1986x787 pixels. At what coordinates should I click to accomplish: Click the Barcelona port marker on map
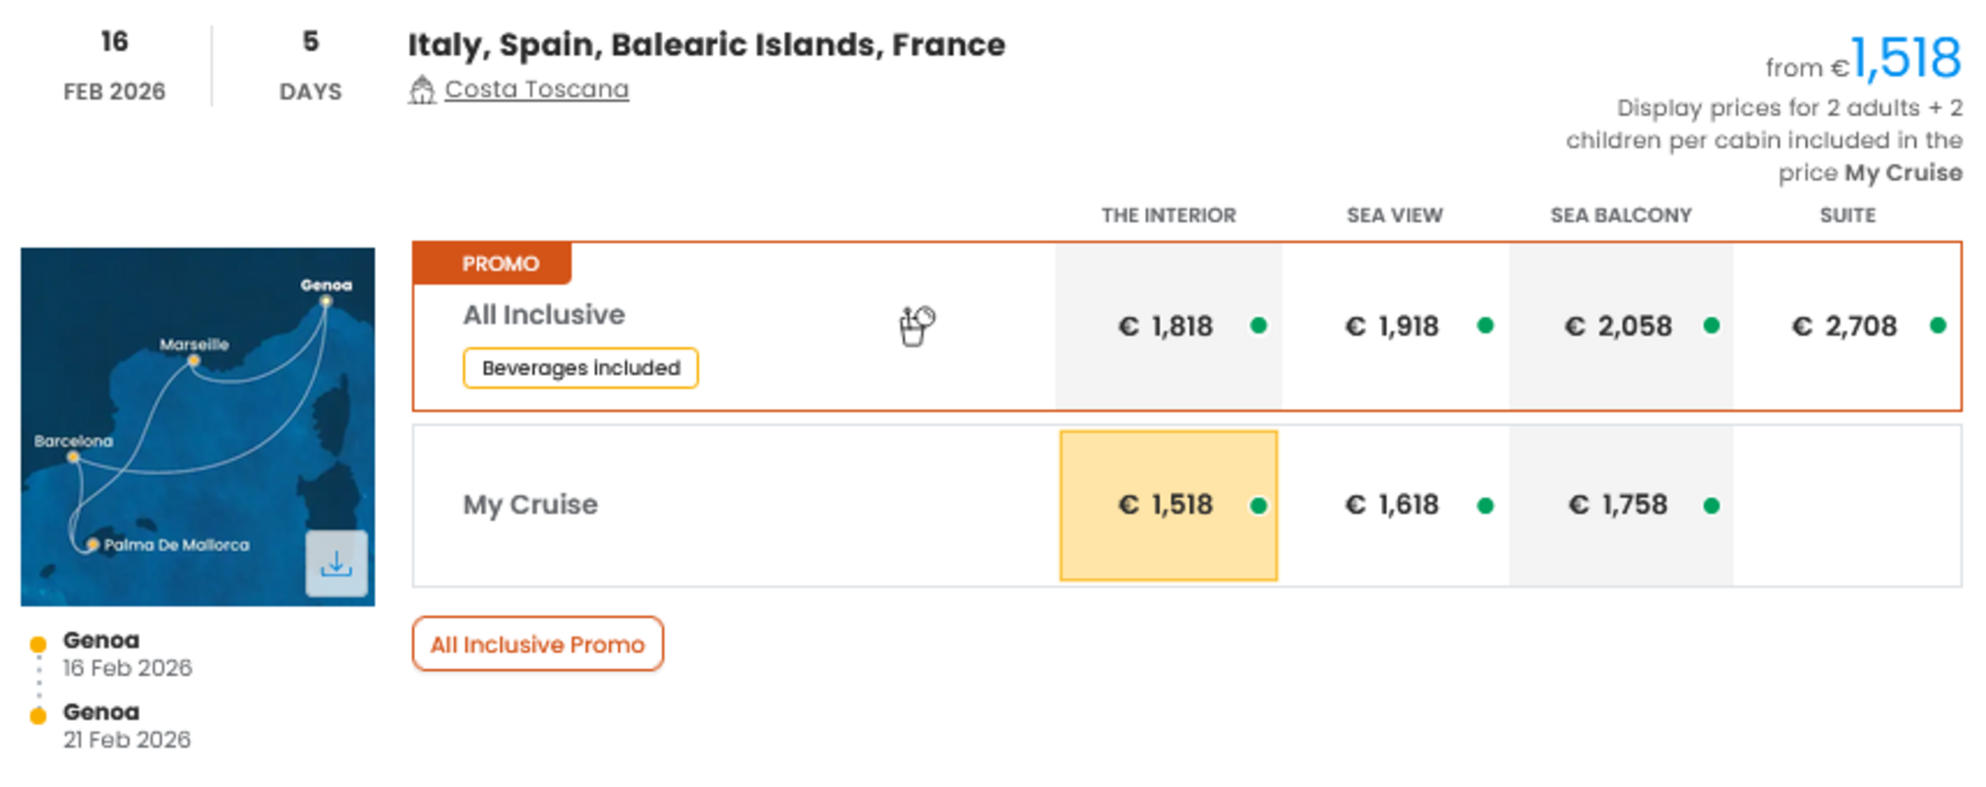point(73,456)
